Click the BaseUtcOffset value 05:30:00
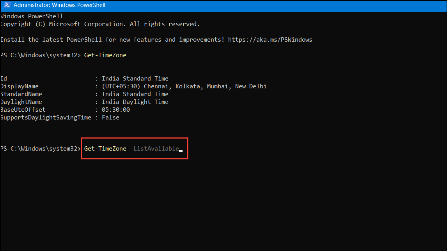Screen dimensions: 447x251 pyautogui.click(x=115, y=109)
